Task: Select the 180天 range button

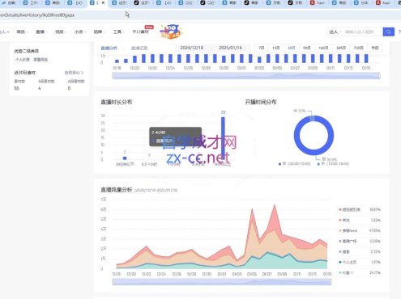Action: pos(323,48)
